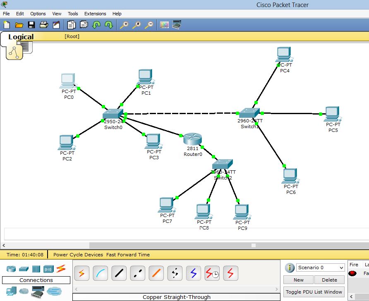Choose the Switches device category icon
The width and height of the screenshot is (369, 301).
pos(24,269)
